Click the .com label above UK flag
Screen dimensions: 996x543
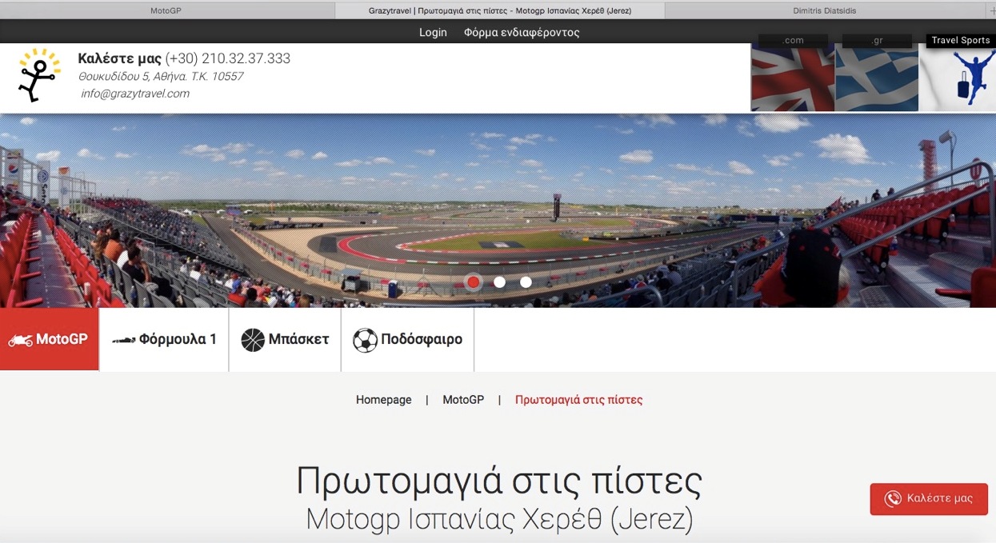793,40
